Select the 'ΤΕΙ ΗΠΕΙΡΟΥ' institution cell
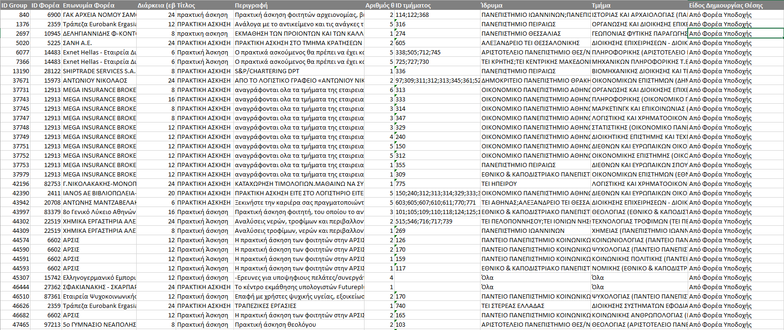 coord(536,184)
